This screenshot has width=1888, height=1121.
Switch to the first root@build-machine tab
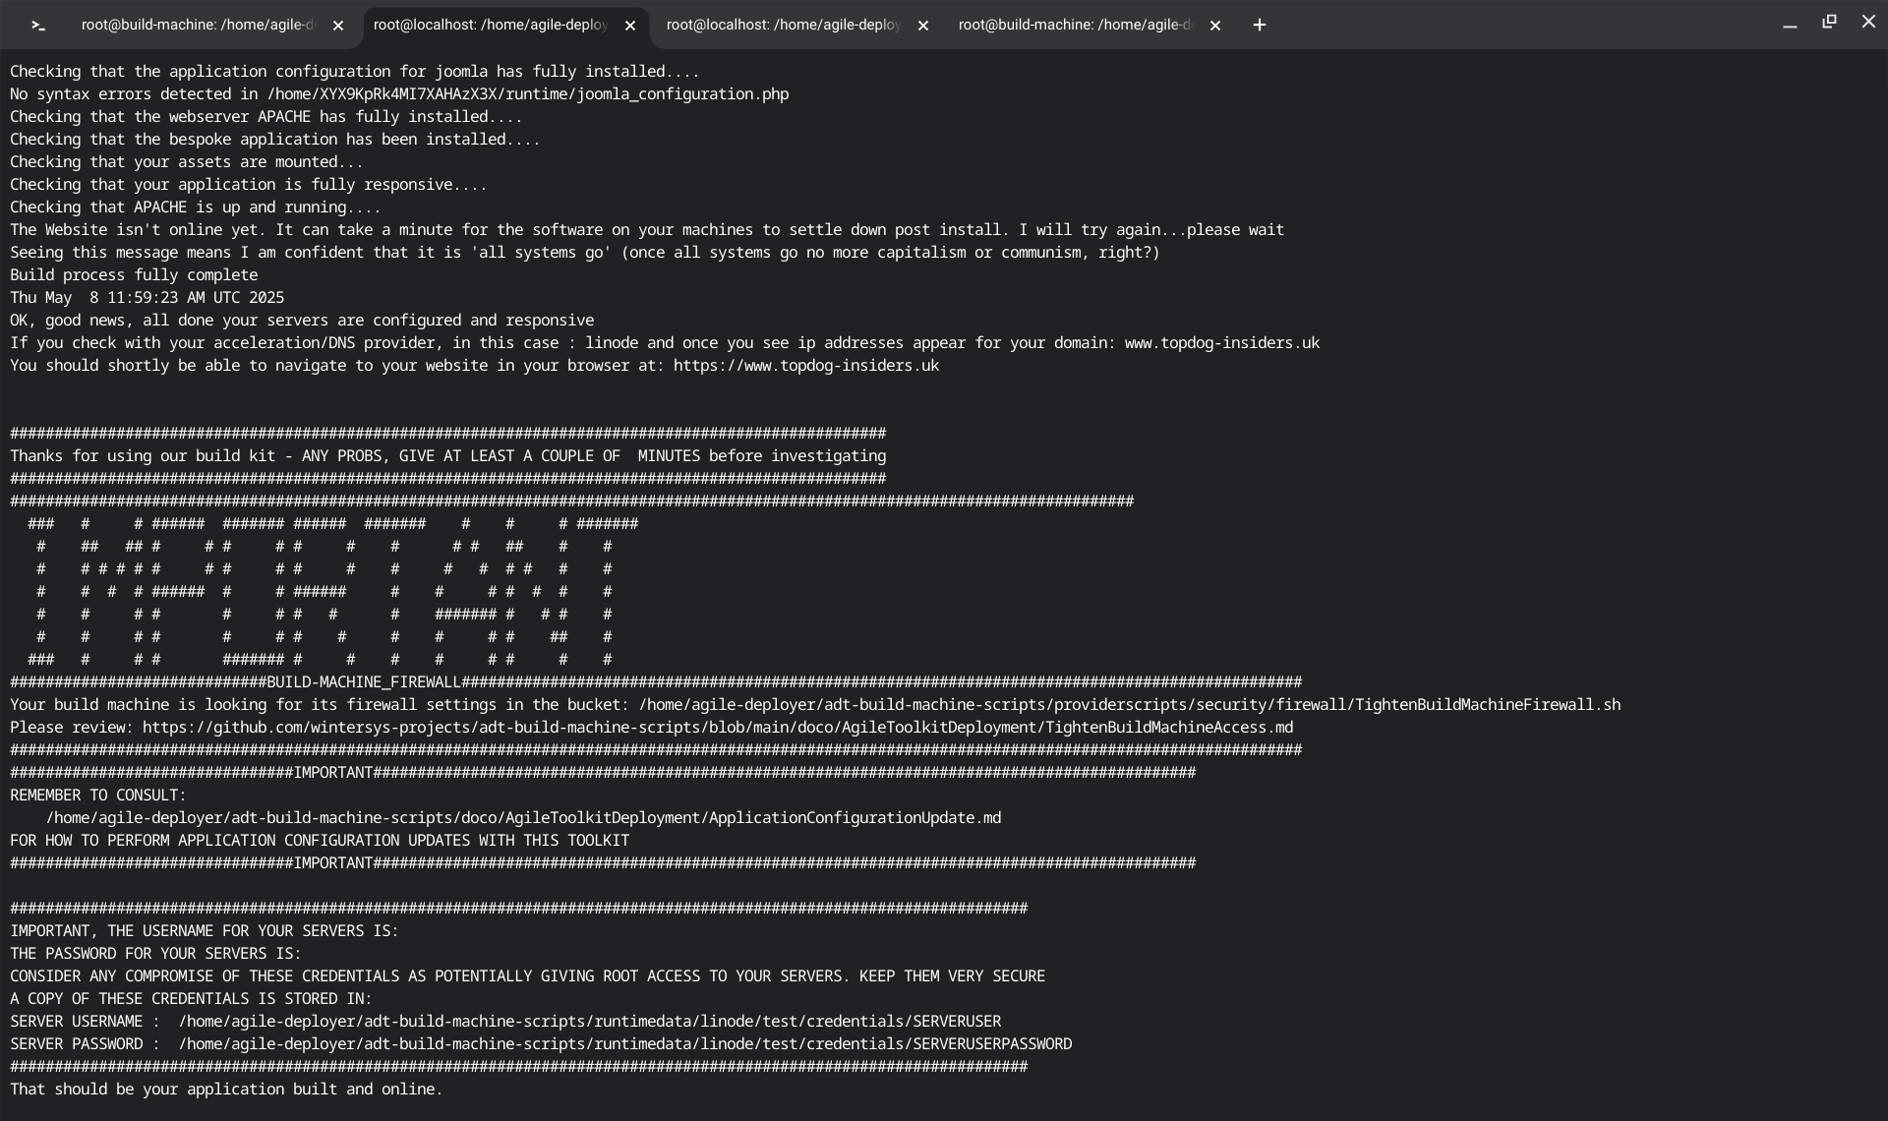click(x=197, y=26)
